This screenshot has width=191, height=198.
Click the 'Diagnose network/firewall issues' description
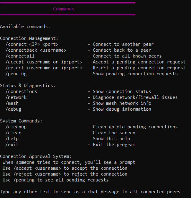tap(135, 97)
